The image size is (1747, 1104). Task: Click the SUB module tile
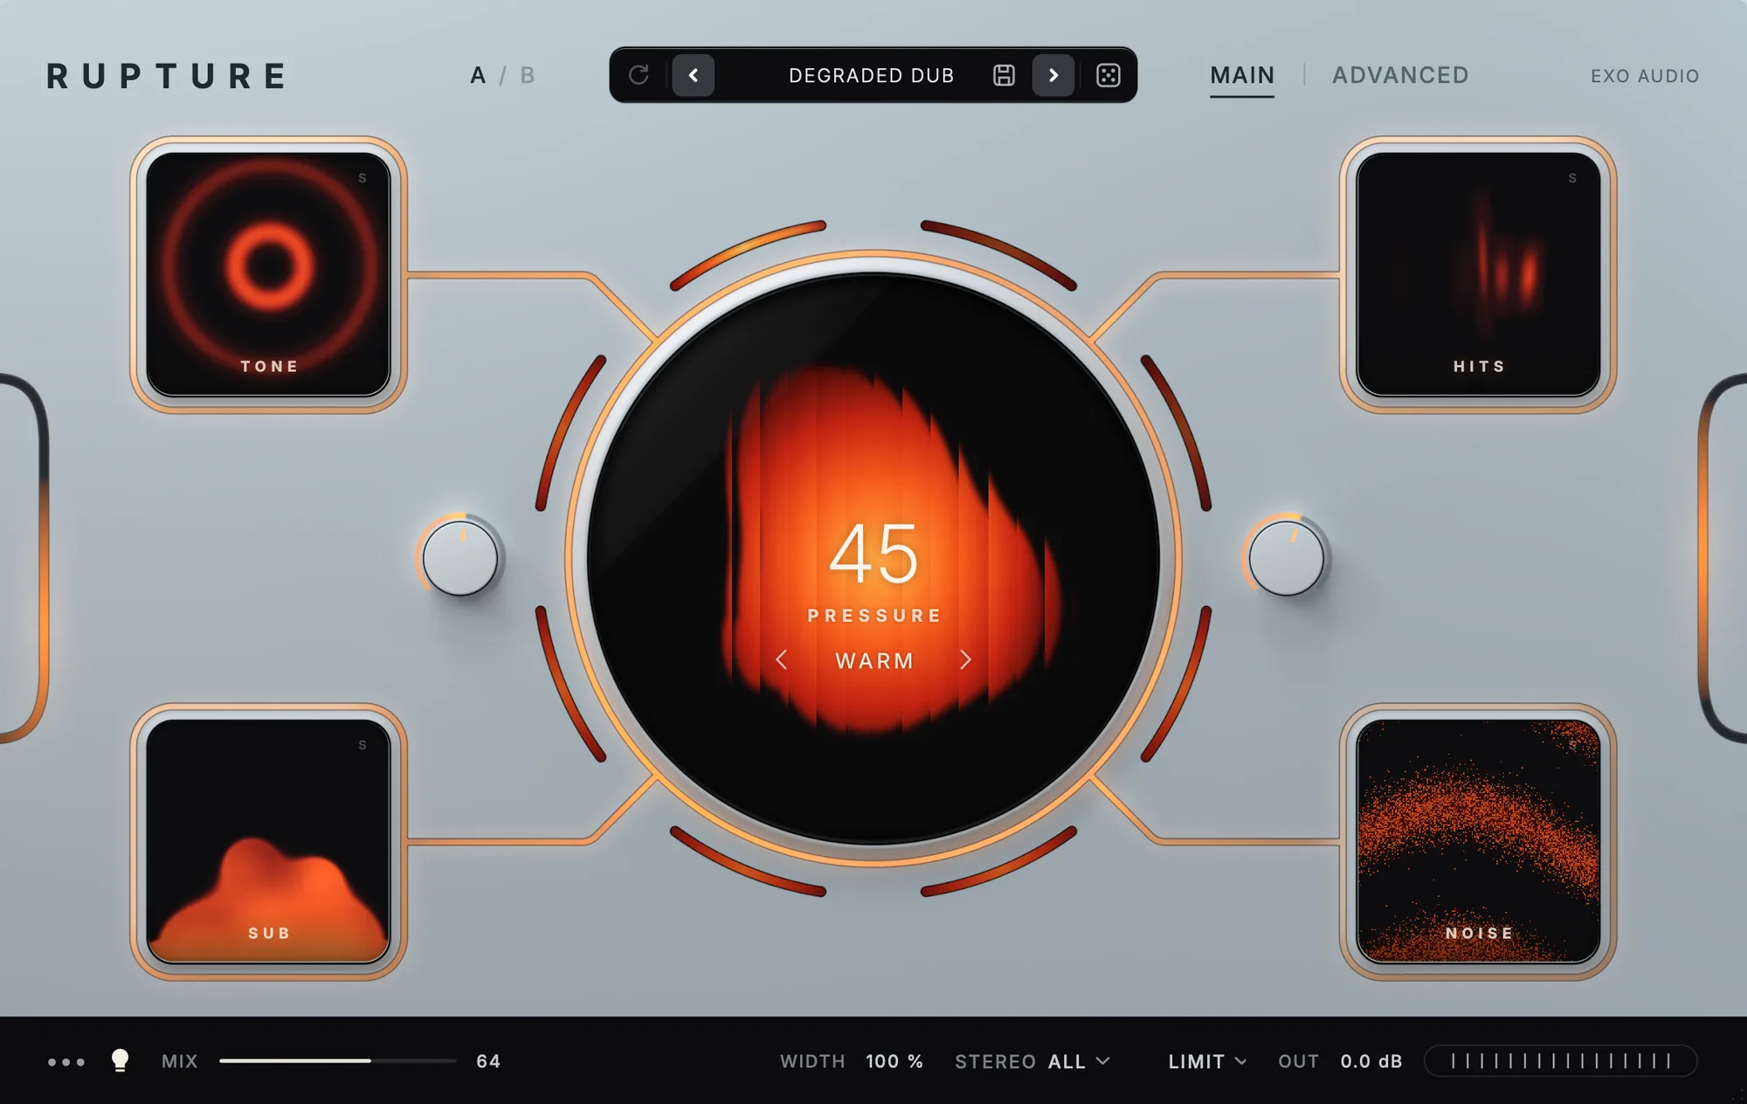point(269,841)
